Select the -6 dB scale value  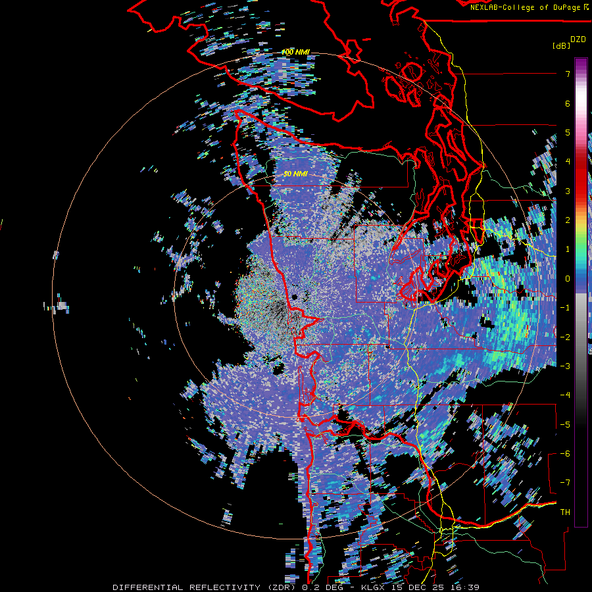point(565,453)
